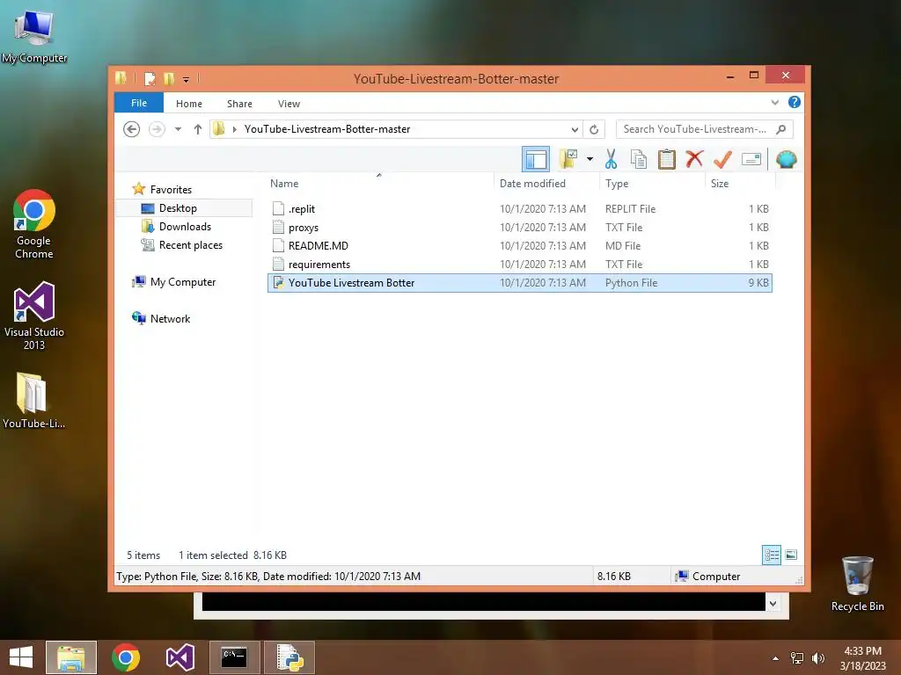
Task: Open the Visual Studio 2013 desktop shortcut
Action: 34,316
